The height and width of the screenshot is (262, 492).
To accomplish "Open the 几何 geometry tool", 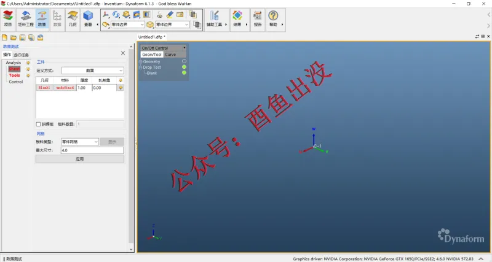I will point(73,19).
